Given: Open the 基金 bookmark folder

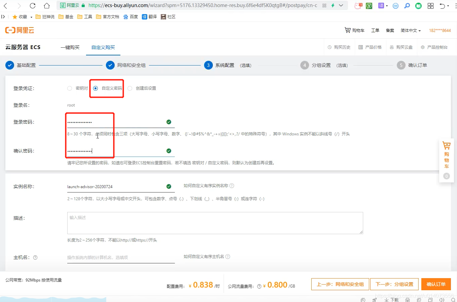Looking at the screenshot, I should click(x=66, y=17).
